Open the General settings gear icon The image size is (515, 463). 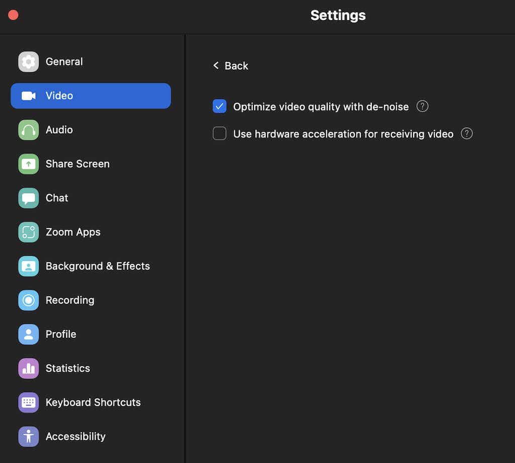pos(28,61)
